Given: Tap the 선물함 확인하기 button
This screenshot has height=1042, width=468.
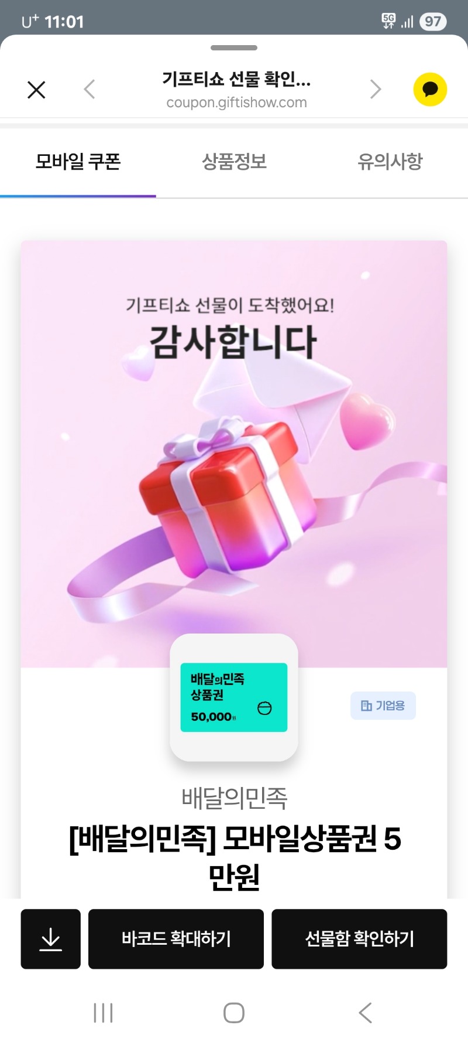Looking at the screenshot, I should point(359,939).
